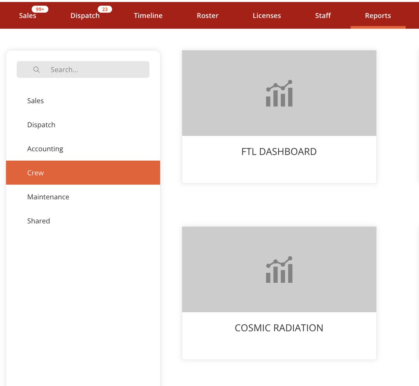Focus the Search... input field

click(x=94, y=70)
